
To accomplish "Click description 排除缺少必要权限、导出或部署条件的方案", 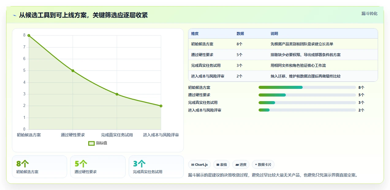I will click(x=305, y=55).
